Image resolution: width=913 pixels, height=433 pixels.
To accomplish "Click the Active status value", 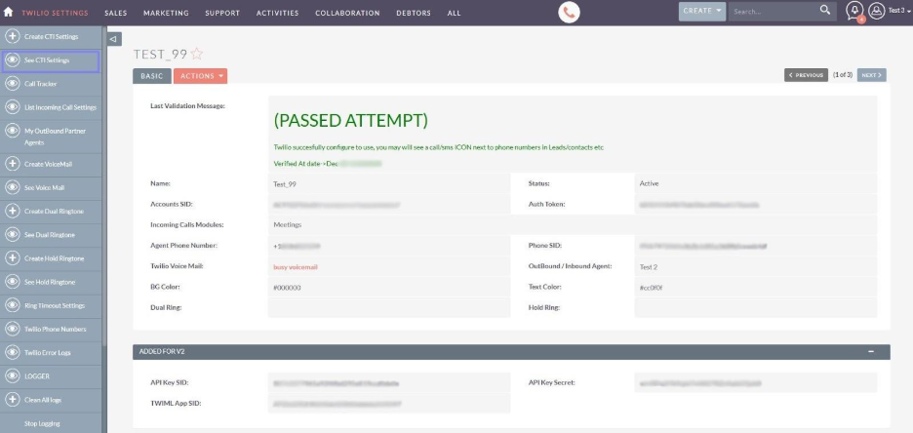I will pos(649,183).
